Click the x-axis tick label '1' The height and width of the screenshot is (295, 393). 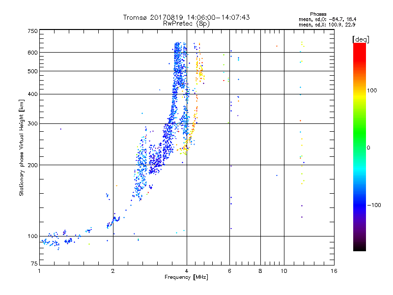point(39,271)
